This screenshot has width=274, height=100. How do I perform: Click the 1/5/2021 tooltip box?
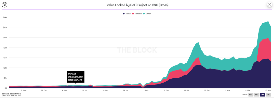click(75, 77)
